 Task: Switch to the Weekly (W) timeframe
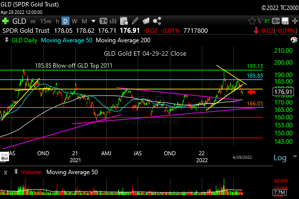[74, 21]
